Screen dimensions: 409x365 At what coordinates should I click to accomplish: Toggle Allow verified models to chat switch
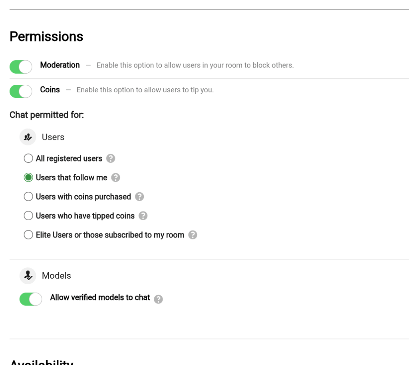point(31,299)
